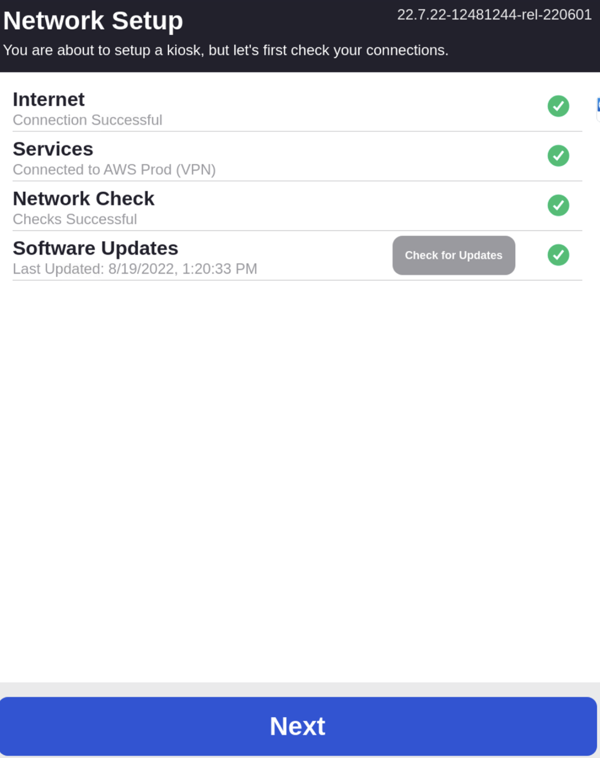Viewport: 600px width, 758px height.
Task: Click the Network Setup page title
Action: coord(93,21)
